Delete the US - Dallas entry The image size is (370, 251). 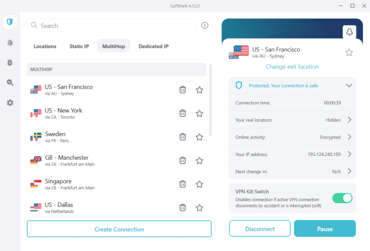pos(183,208)
